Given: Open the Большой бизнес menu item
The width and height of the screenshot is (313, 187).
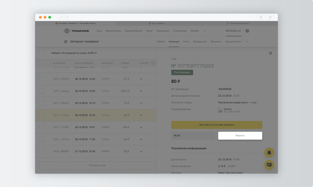Looking at the screenshot, I should 134,31.
